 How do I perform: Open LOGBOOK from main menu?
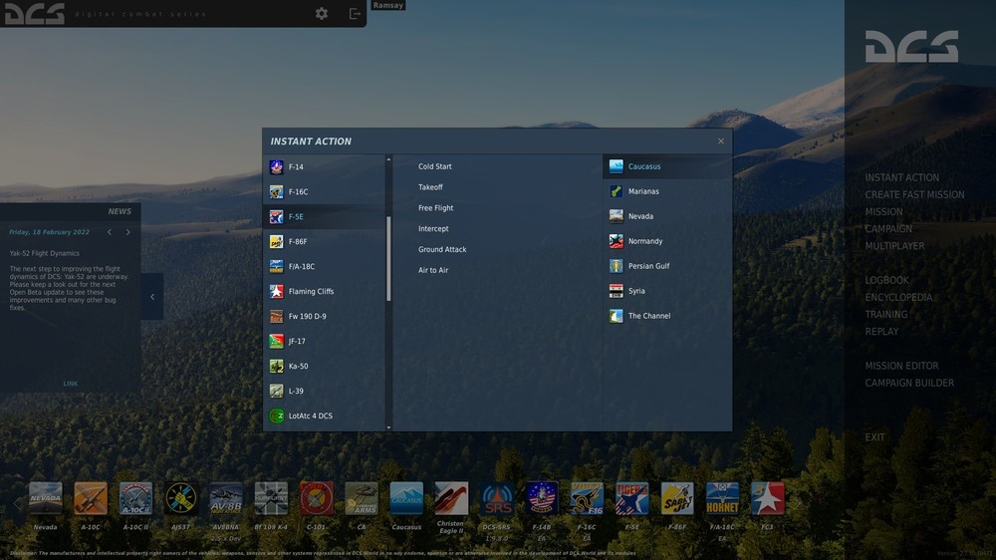point(886,280)
